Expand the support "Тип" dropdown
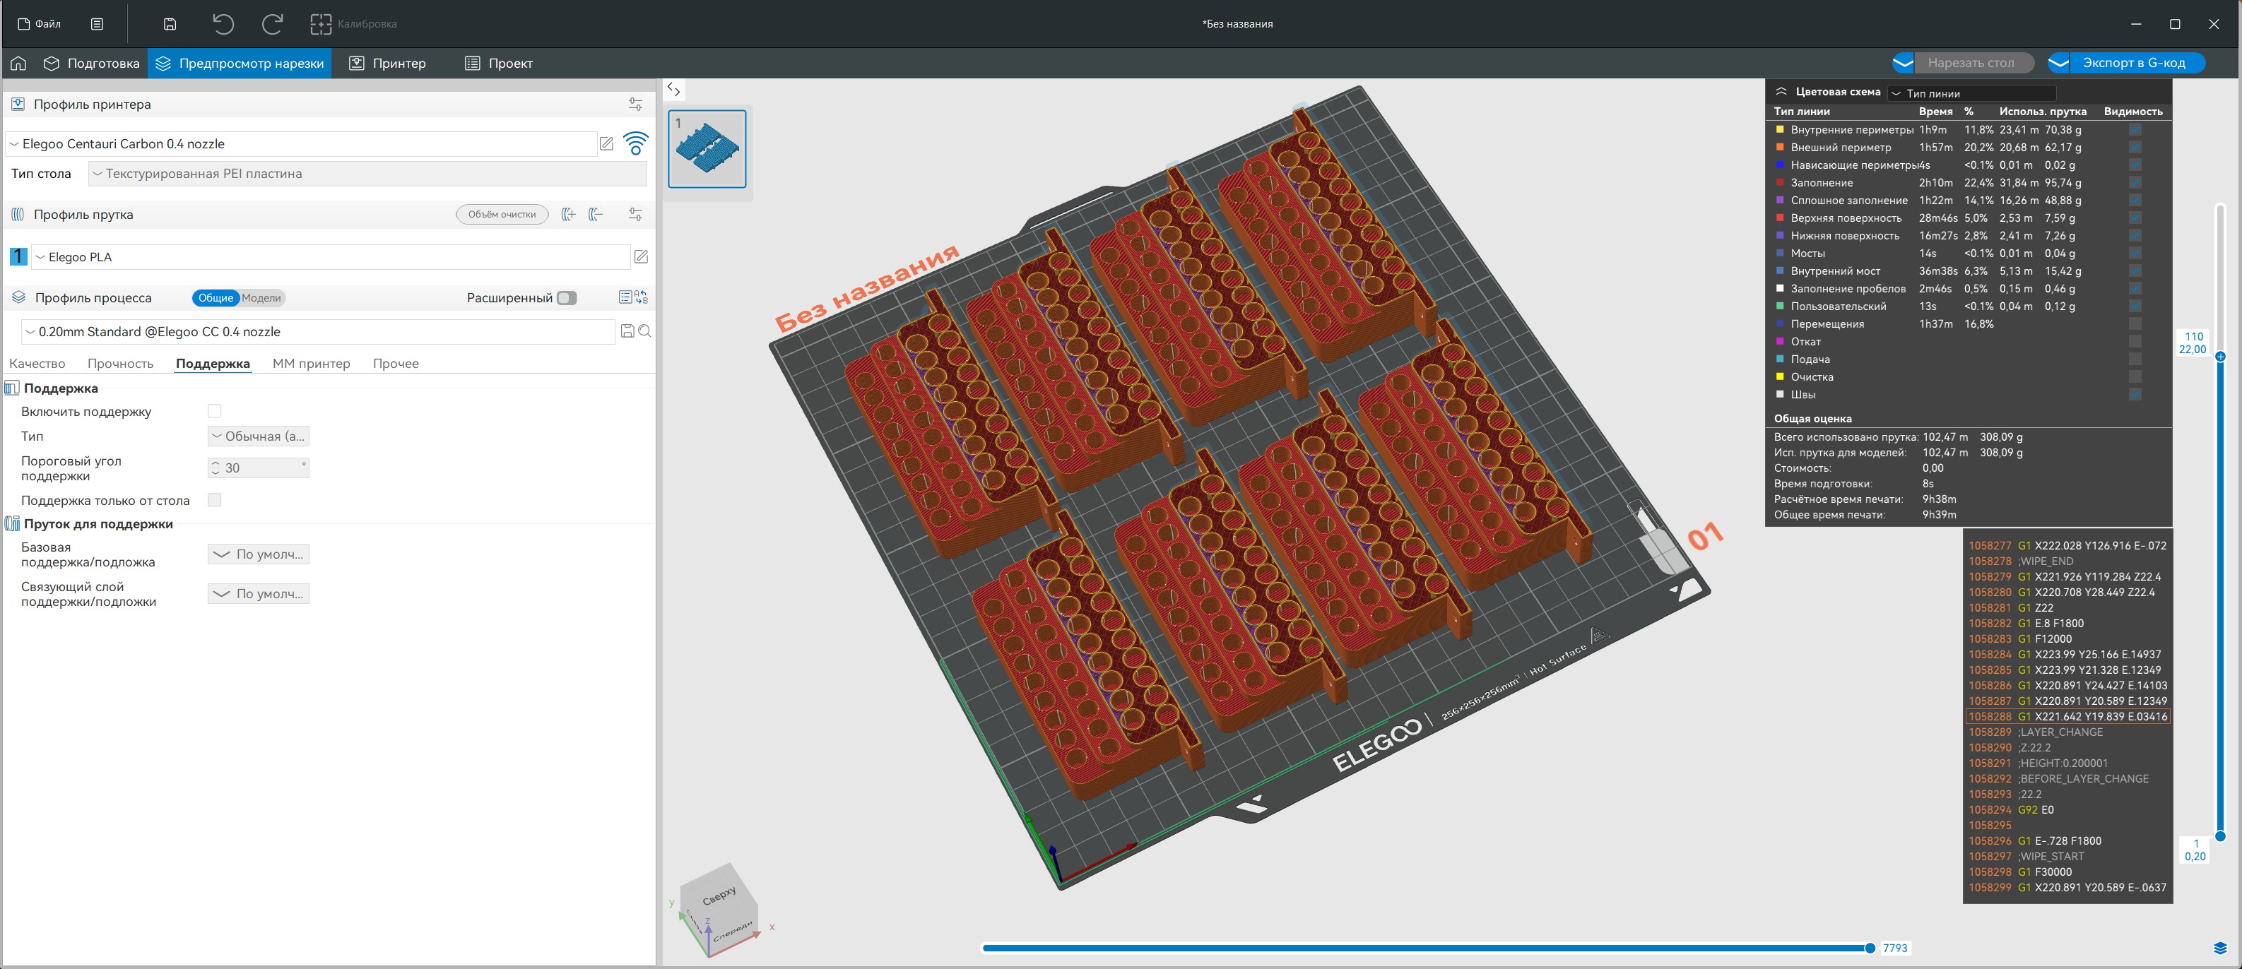The width and height of the screenshot is (2242, 969). tap(259, 436)
